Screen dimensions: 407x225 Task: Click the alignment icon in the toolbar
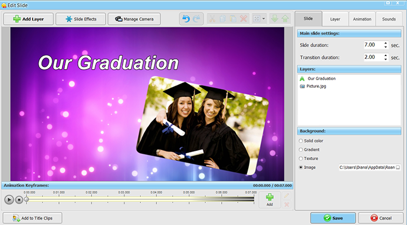(x=257, y=19)
